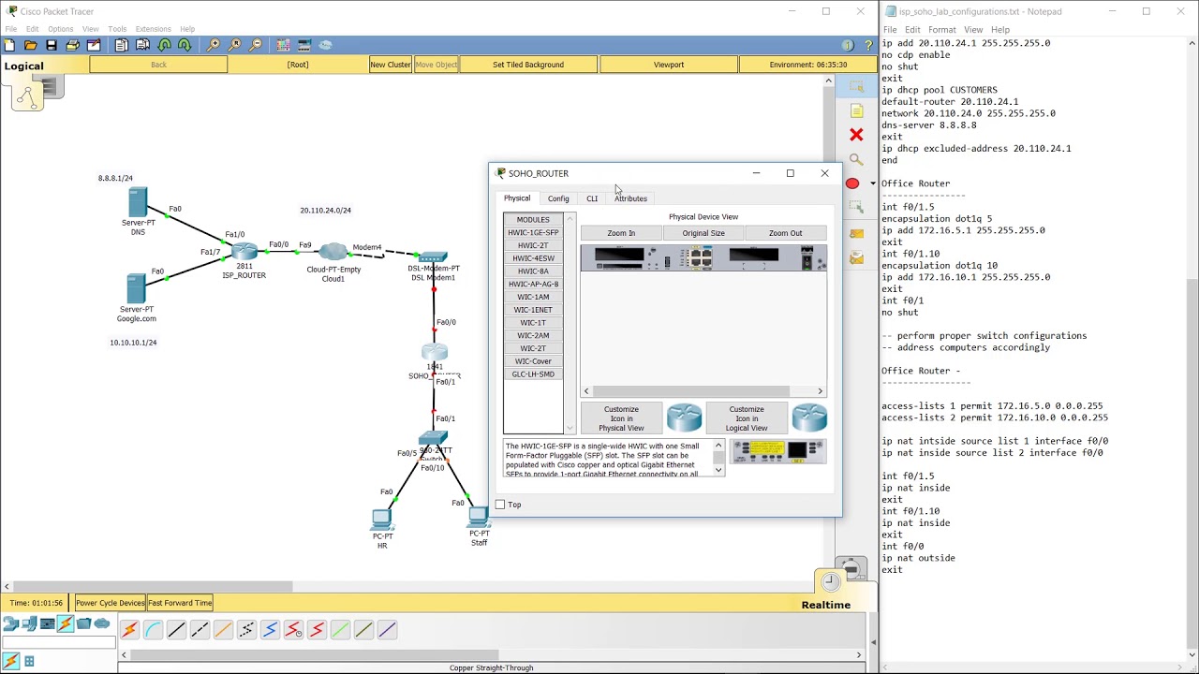Open the custom devices dialog icon
Screen dimensions: 1199x674
click(x=304, y=45)
